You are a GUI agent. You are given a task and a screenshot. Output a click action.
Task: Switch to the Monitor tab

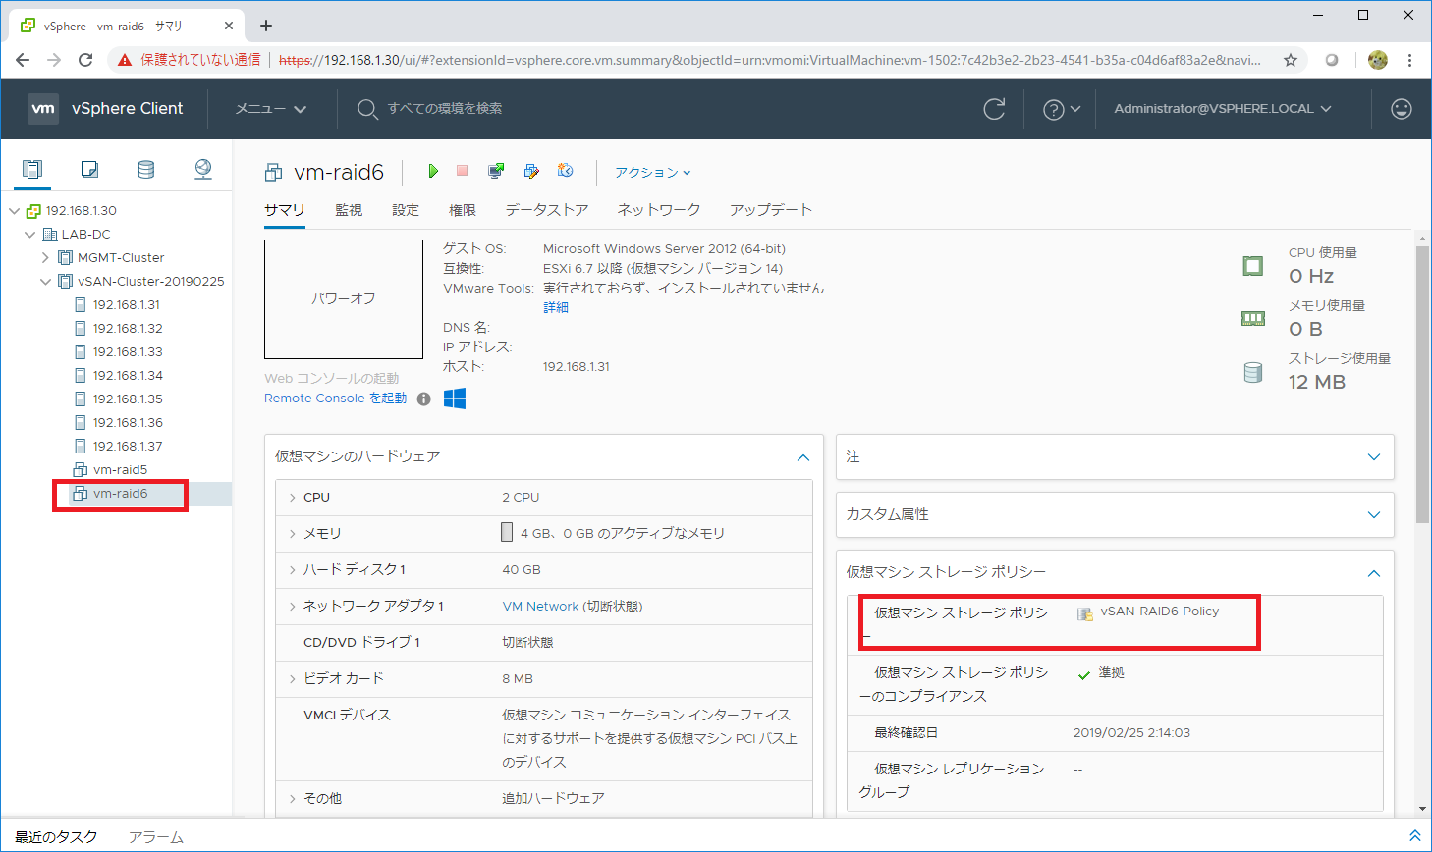pos(349,210)
